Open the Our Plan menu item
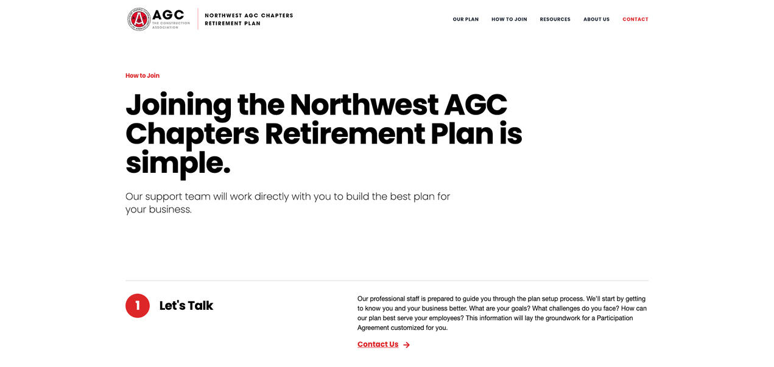The image size is (774, 367). [466, 19]
